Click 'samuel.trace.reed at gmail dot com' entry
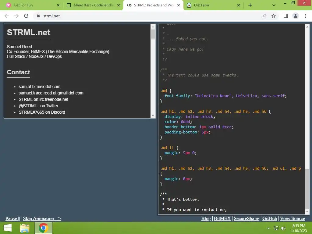Image resolution: width=312 pixels, height=234 pixels. (51, 93)
